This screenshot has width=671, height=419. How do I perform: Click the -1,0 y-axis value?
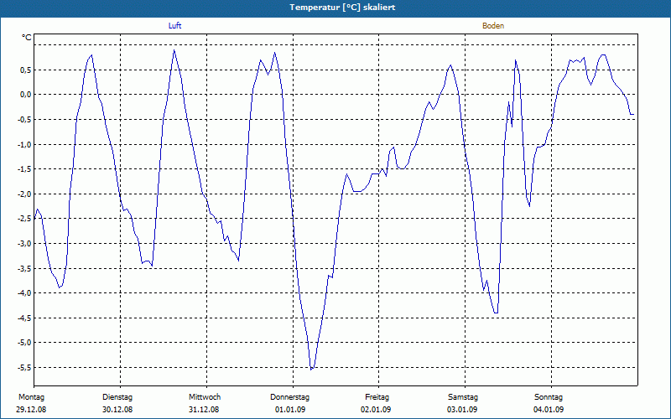coord(23,144)
